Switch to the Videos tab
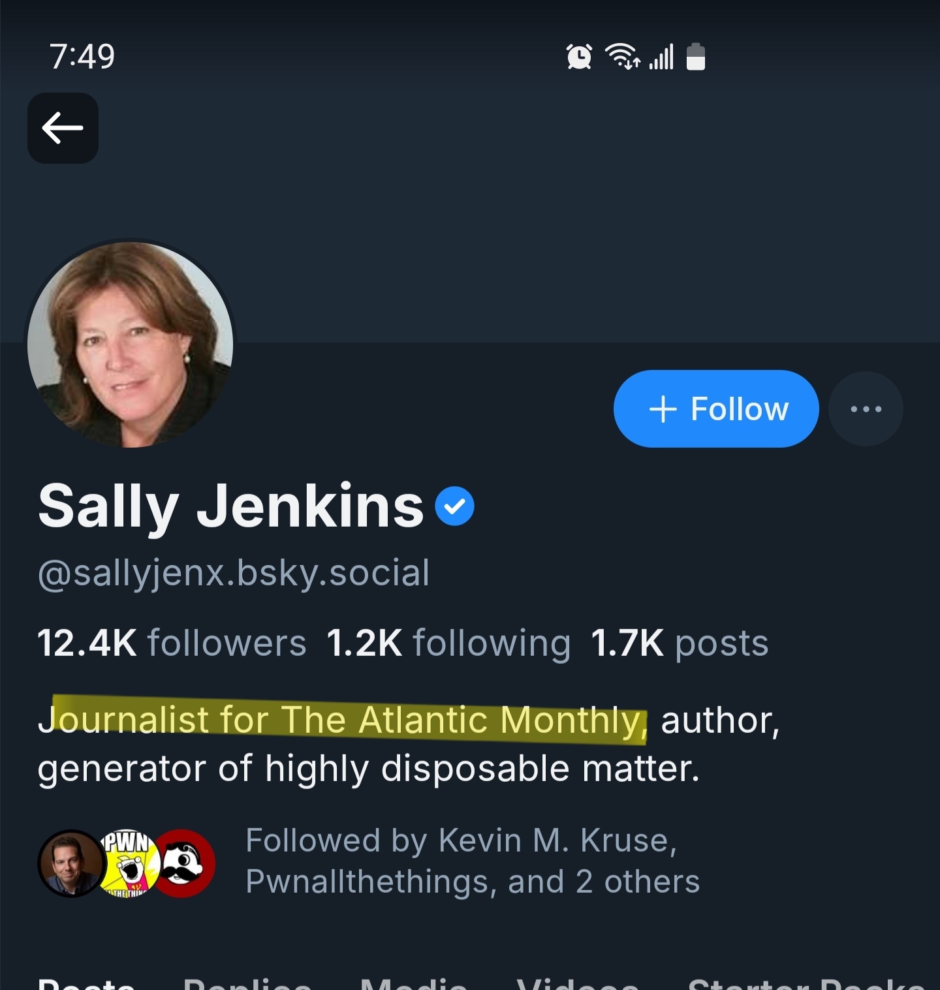The height and width of the screenshot is (990, 940). pyautogui.click(x=577, y=983)
